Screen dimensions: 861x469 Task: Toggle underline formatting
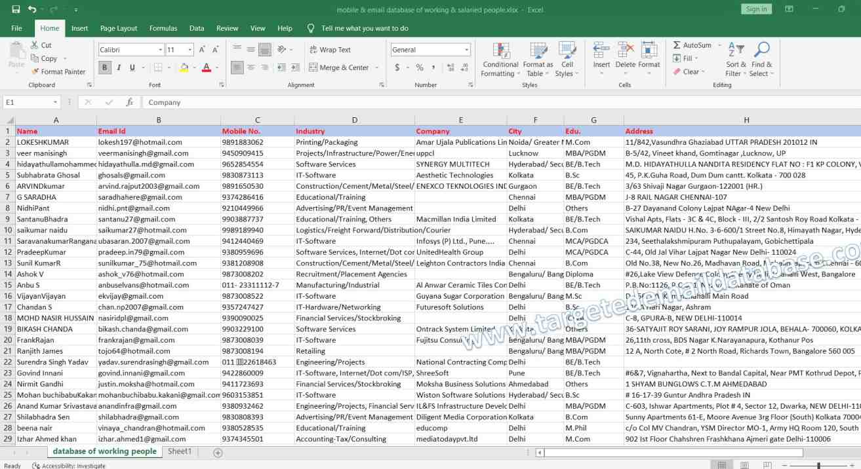130,68
